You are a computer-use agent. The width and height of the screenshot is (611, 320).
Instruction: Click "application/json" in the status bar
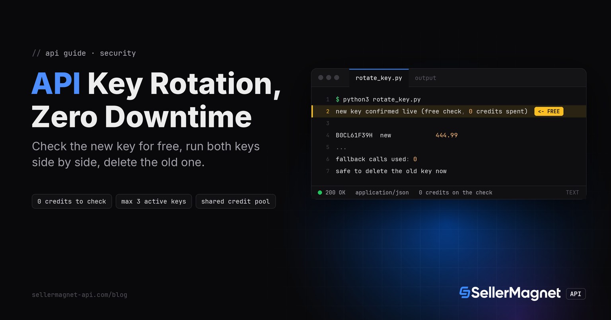click(x=382, y=193)
